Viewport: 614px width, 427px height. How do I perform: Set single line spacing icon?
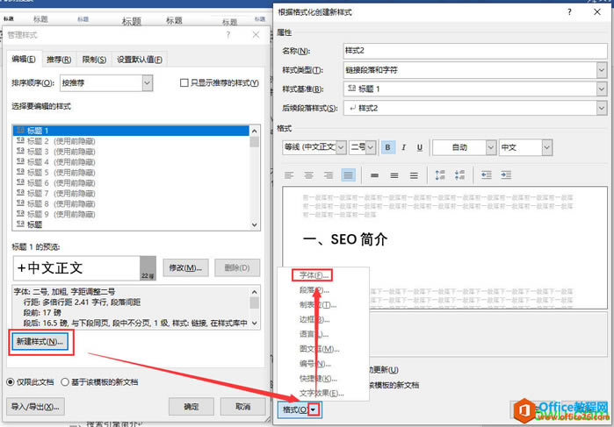[374, 175]
